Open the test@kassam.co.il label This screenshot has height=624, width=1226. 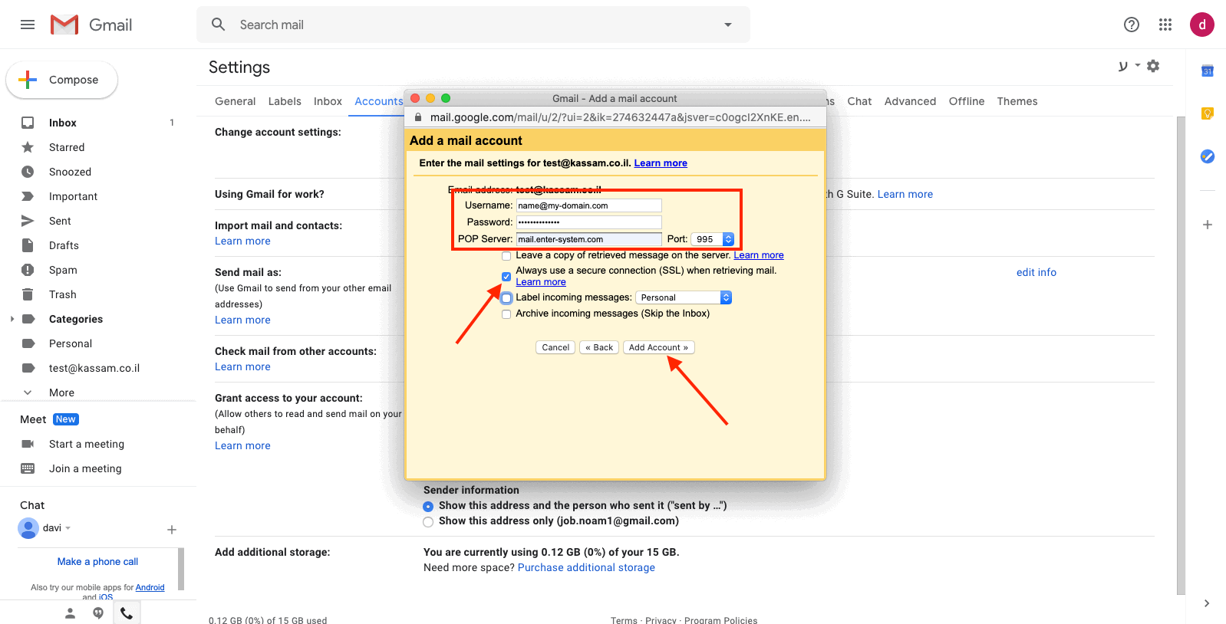[x=94, y=368]
